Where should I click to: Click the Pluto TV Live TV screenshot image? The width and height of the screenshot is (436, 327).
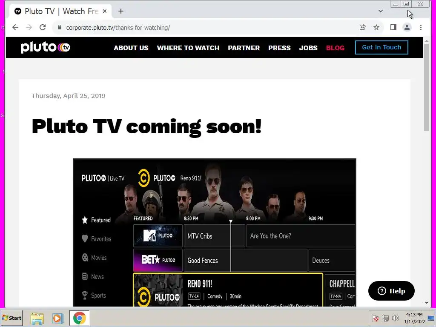pyautogui.click(x=215, y=232)
